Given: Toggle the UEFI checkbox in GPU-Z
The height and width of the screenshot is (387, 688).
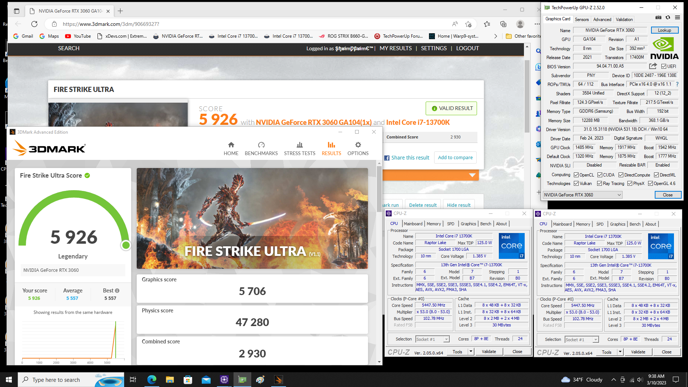Looking at the screenshot, I should pyautogui.click(x=664, y=66).
